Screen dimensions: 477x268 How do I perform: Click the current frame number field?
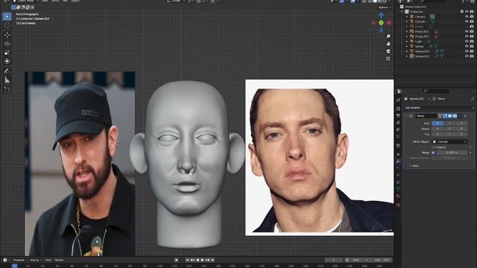[x=334, y=260]
